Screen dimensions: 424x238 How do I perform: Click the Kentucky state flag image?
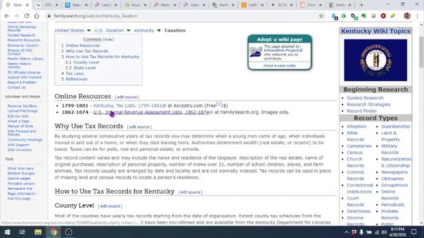376,60
